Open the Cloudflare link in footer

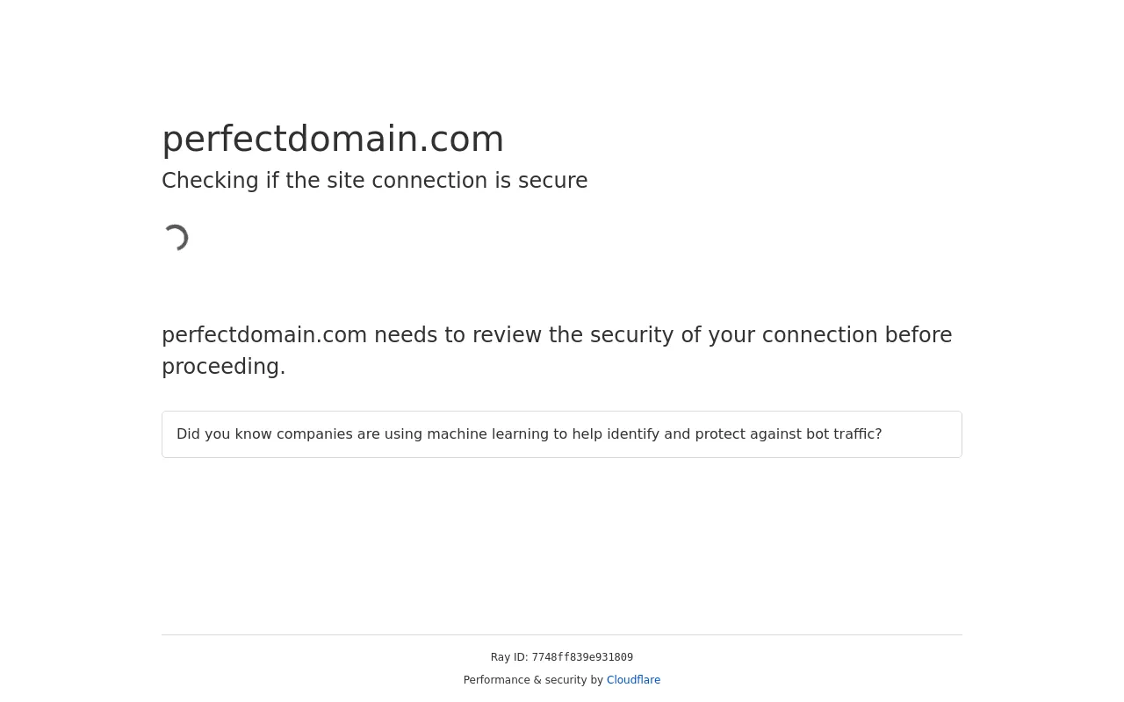633,680
